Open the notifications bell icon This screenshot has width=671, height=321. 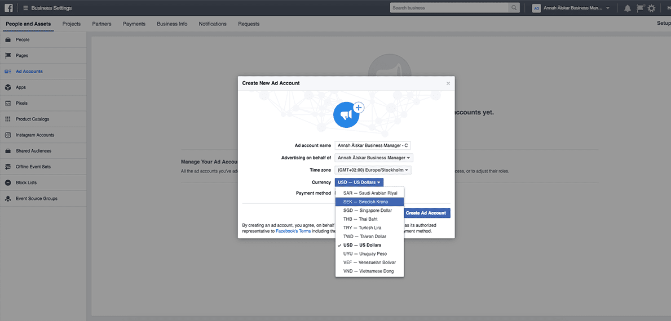click(628, 8)
